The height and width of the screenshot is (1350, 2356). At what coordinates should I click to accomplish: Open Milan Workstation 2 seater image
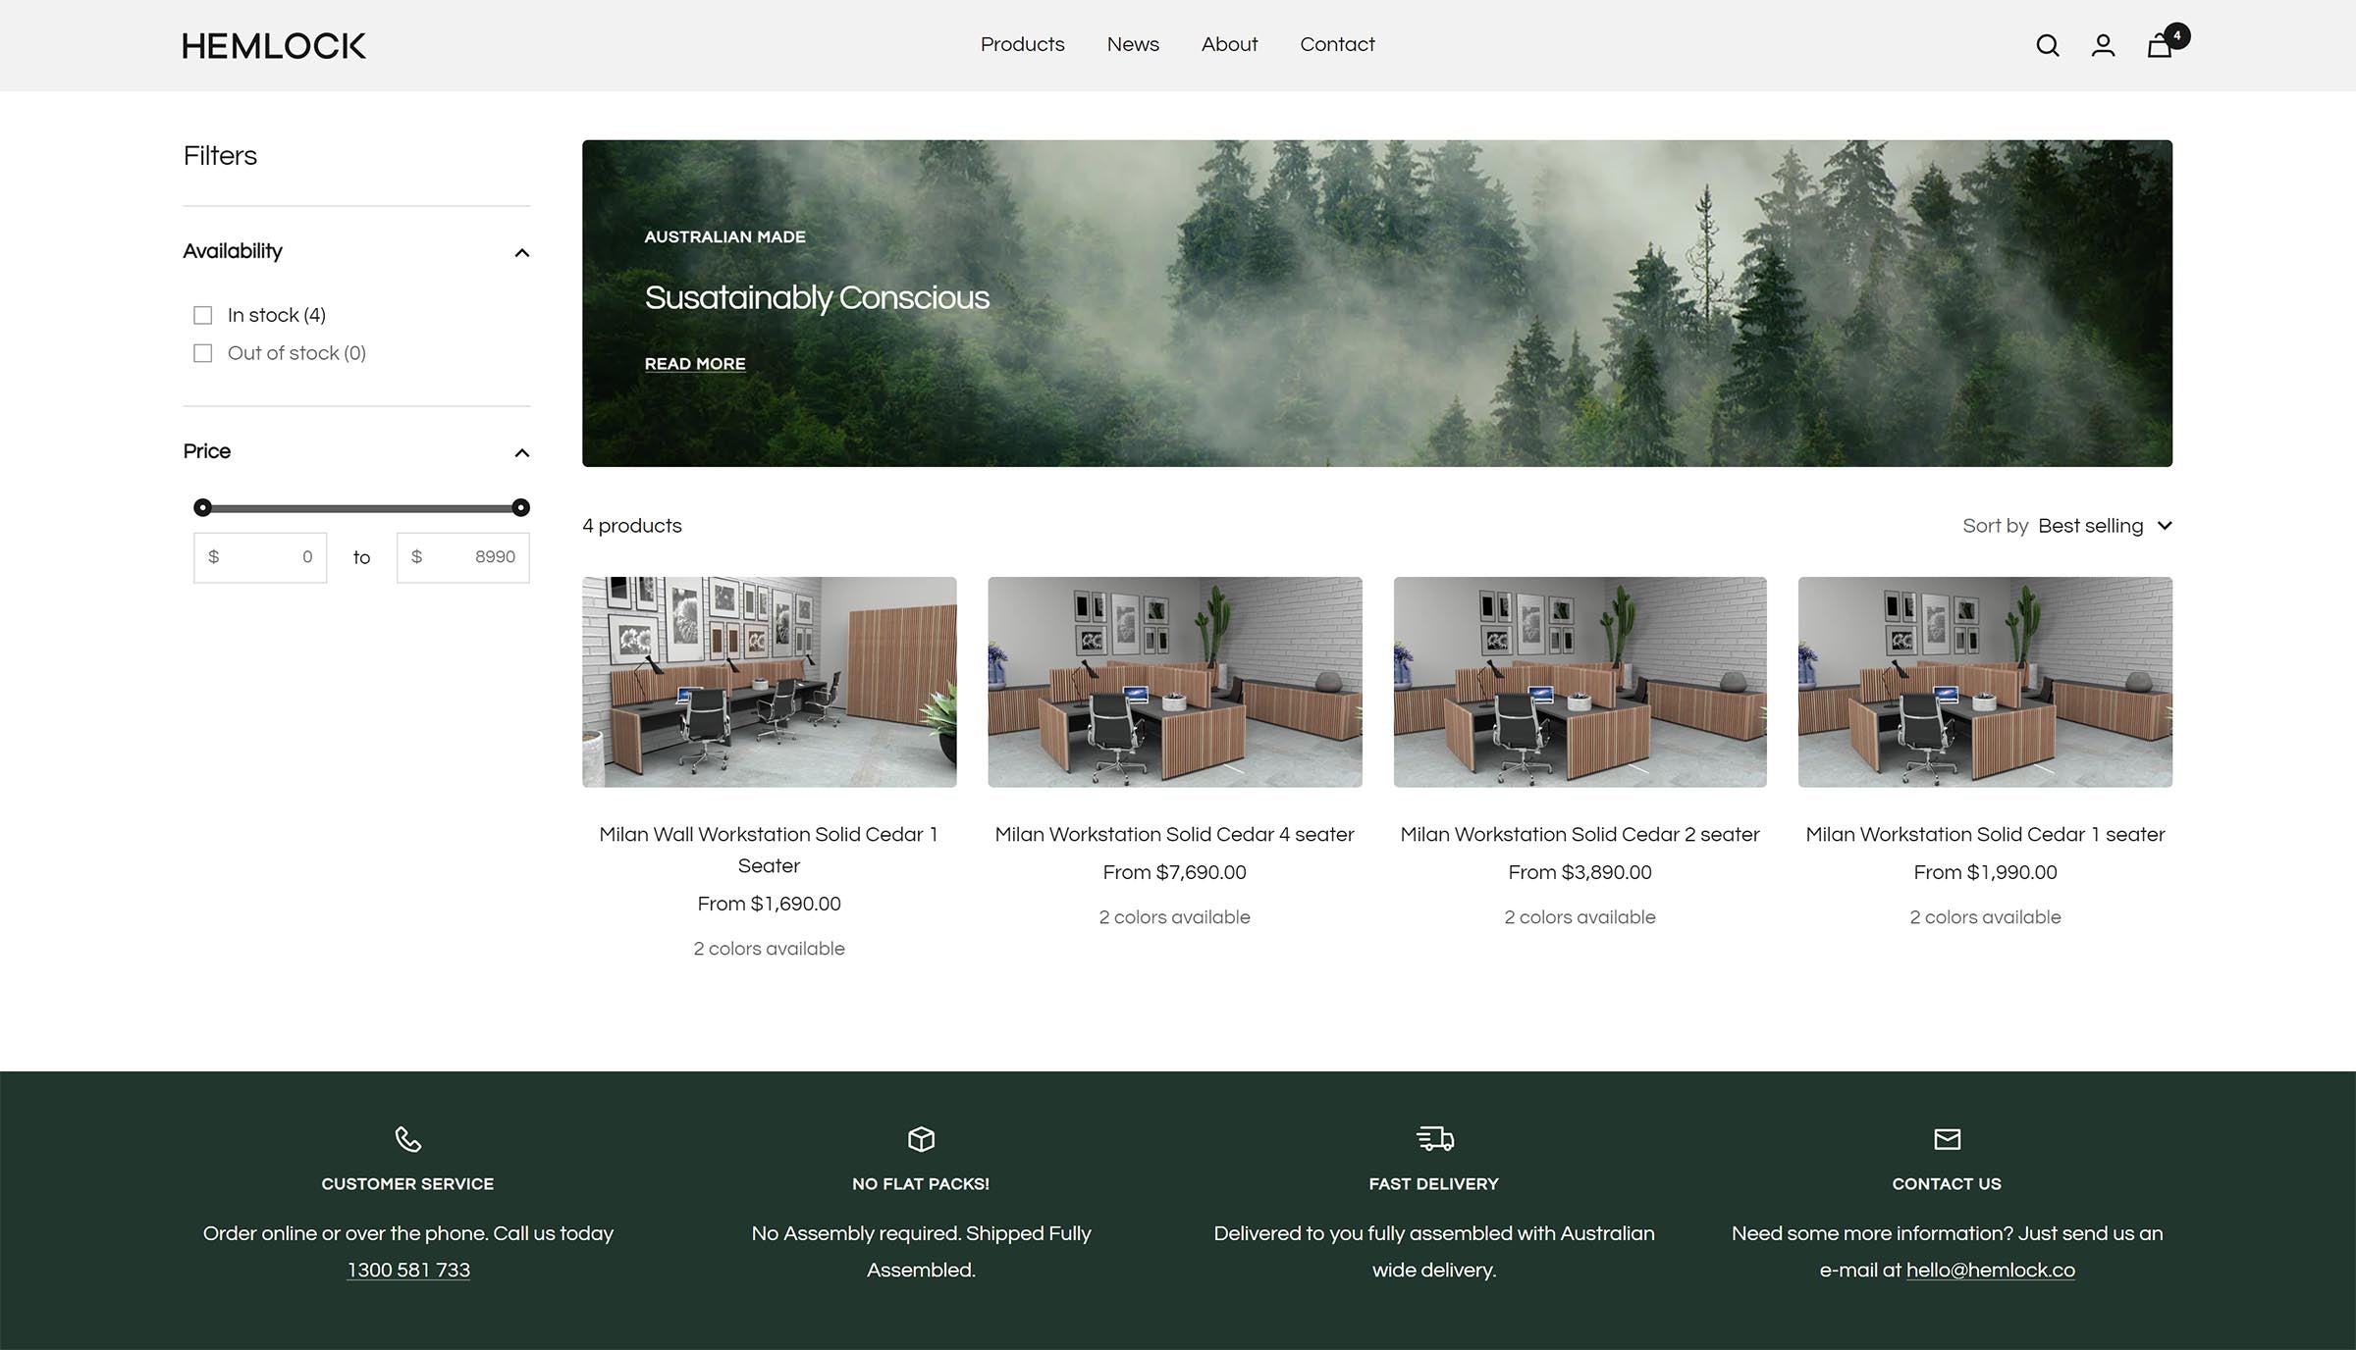1580,682
